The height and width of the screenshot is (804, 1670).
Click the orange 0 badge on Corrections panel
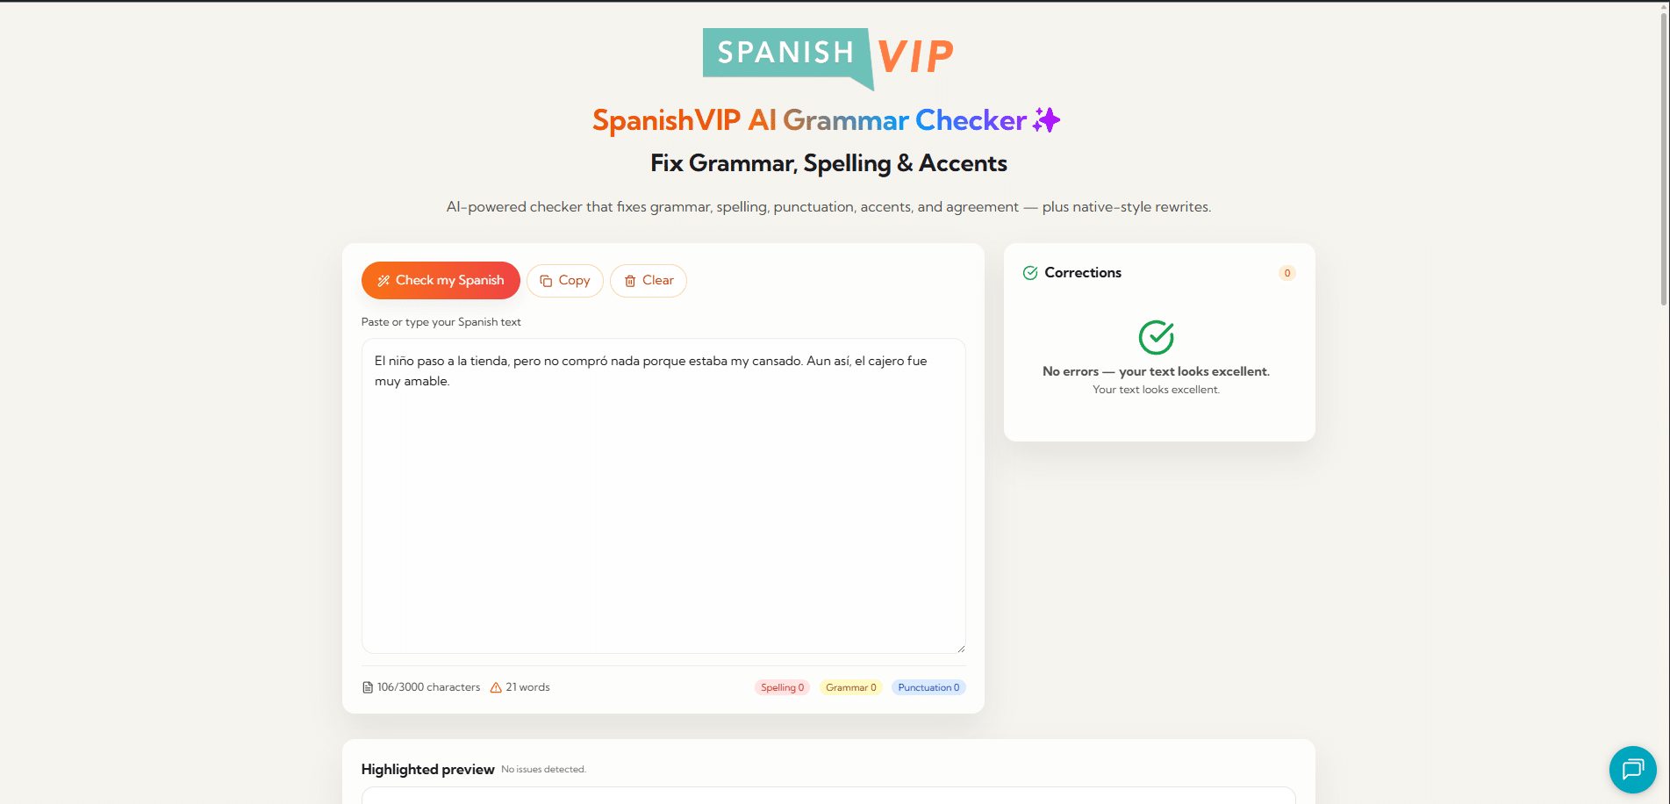click(x=1287, y=273)
